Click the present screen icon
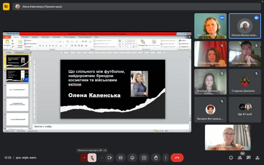This screenshot has width=264, height=165. [x=144, y=158]
